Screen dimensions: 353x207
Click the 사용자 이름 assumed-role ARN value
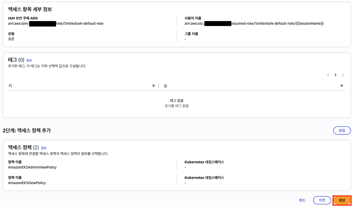(x=254, y=24)
